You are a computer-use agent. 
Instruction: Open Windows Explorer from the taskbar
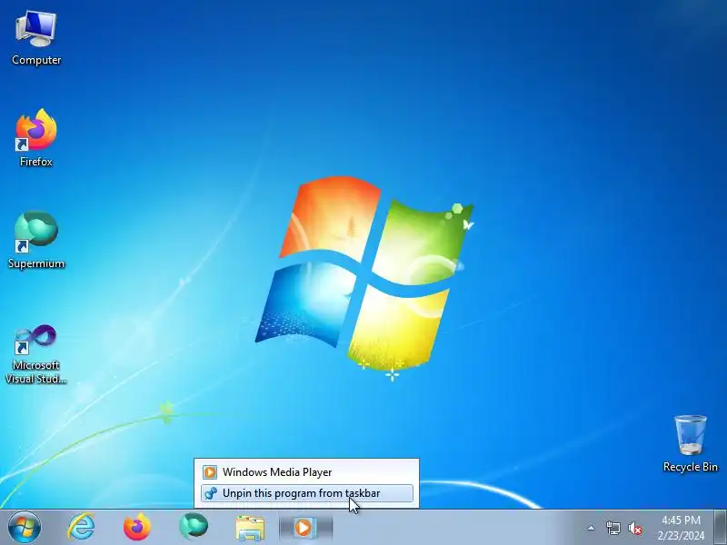point(250,528)
